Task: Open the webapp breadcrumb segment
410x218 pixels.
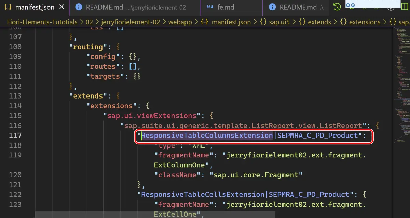Action: 180,22
